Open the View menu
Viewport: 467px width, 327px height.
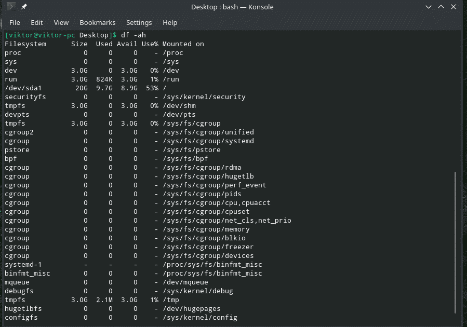(x=61, y=23)
